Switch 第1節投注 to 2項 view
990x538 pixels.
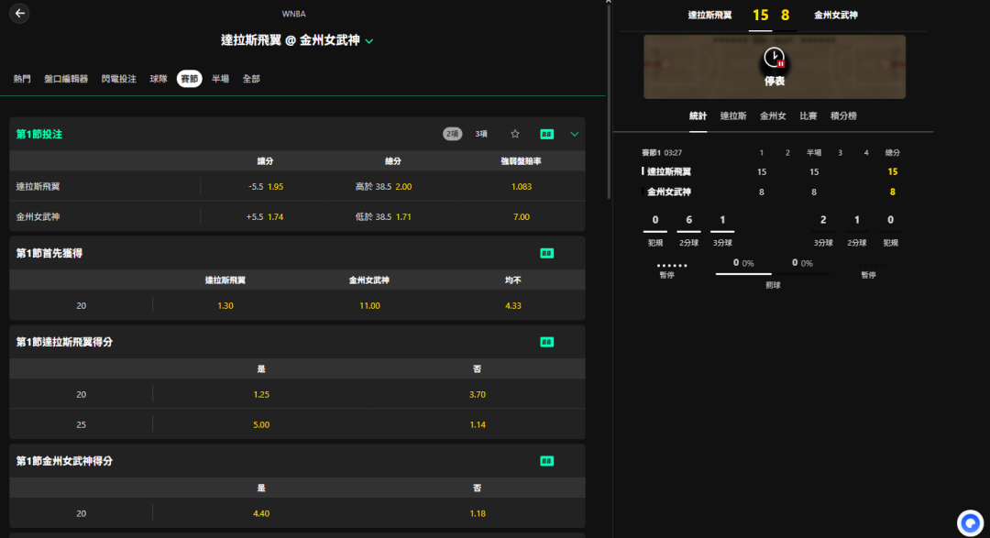[x=452, y=134]
